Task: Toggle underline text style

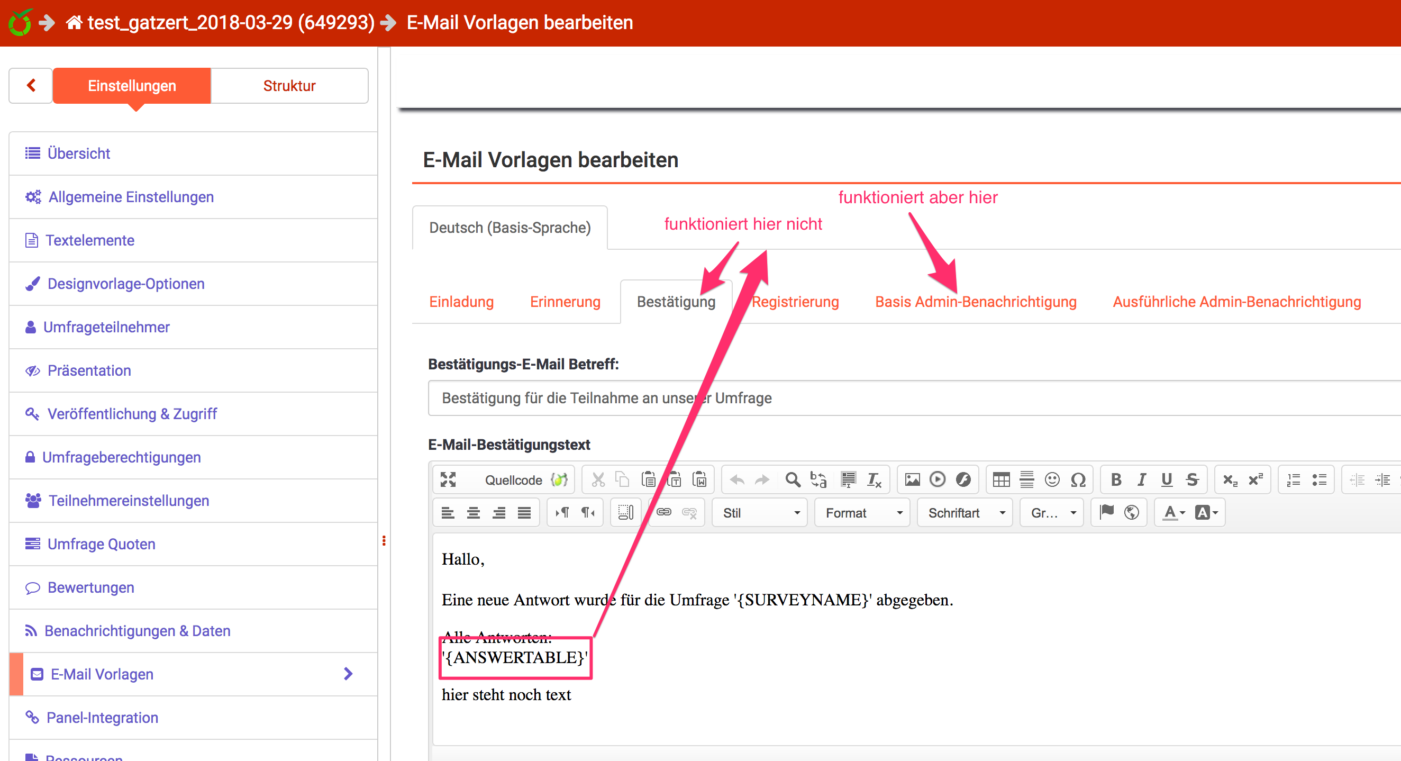Action: [1166, 479]
